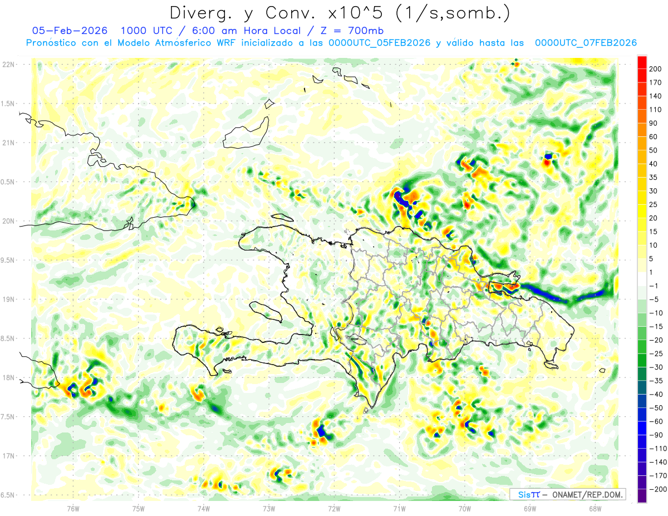Click the "0.5N" latitude label

(8, 182)
